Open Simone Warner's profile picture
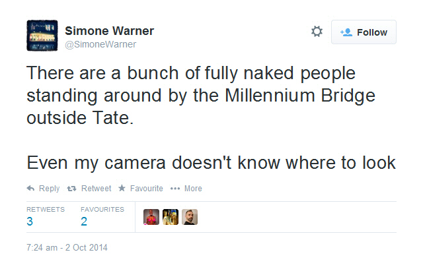Viewport: 423px width, 275px height. (x=41, y=35)
